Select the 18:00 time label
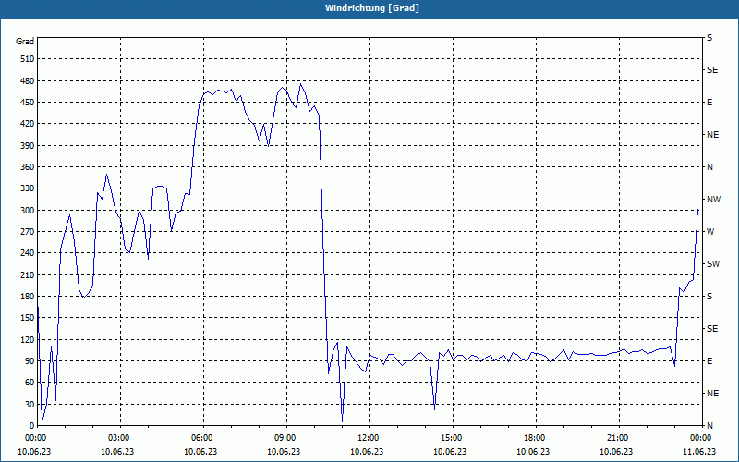Screen dimensions: 739x462 coord(536,438)
